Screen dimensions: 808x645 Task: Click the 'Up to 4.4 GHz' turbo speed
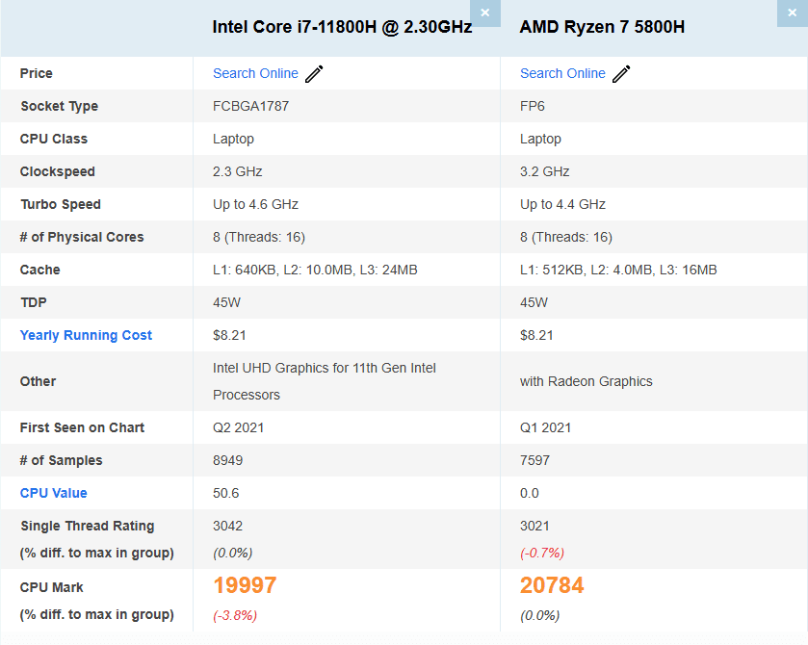click(562, 204)
